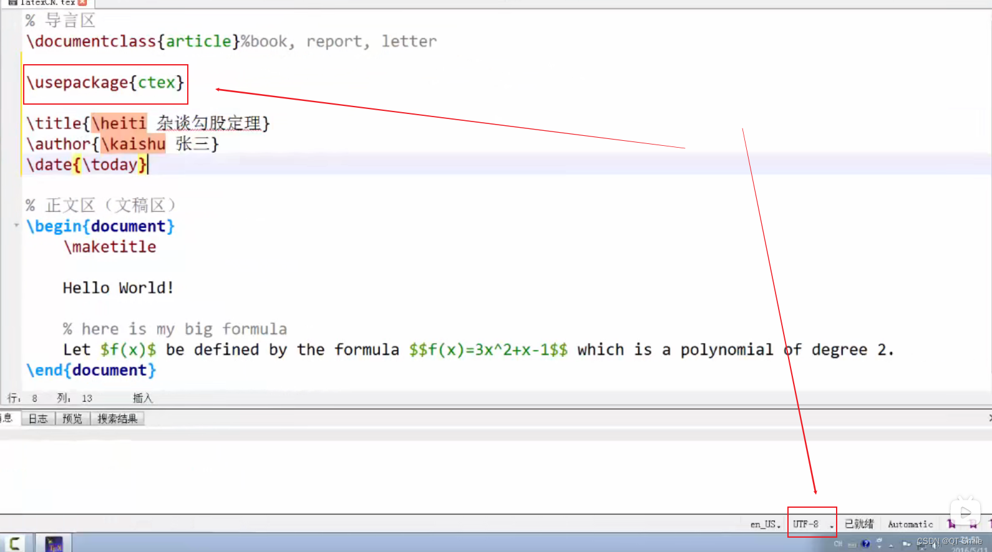Open the en_US language dropdown

click(x=766, y=524)
